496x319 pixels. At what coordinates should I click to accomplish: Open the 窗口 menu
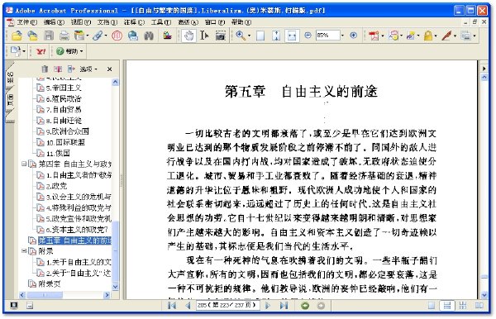214,22
